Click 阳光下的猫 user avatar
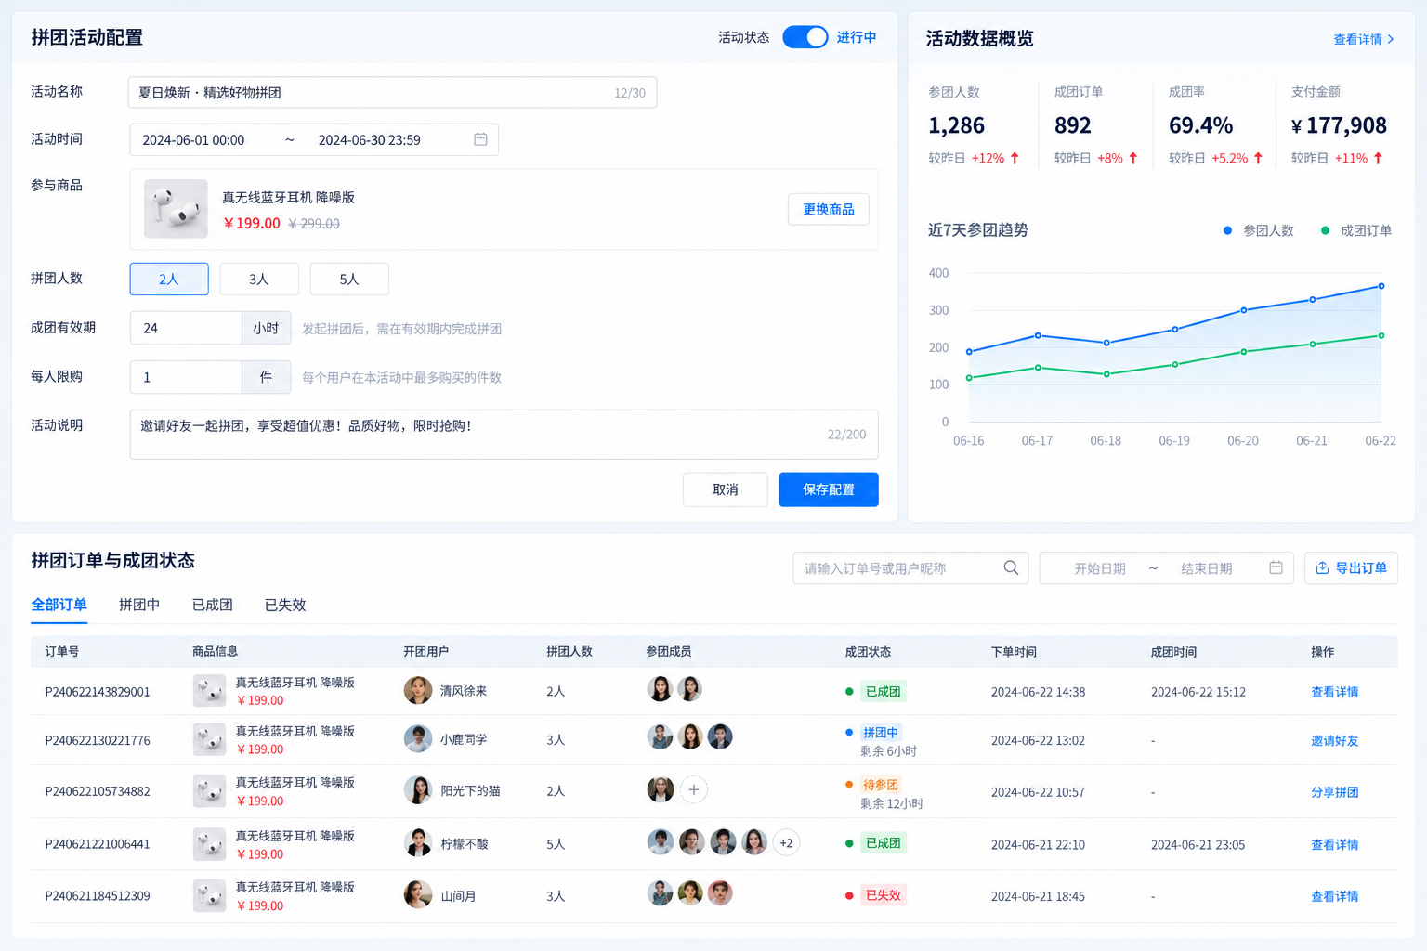This screenshot has height=951, width=1427. [x=418, y=790]
